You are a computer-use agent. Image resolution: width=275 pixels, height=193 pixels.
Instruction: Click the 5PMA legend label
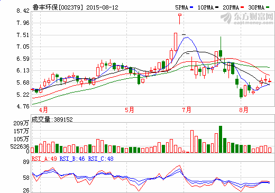[181, 7]
